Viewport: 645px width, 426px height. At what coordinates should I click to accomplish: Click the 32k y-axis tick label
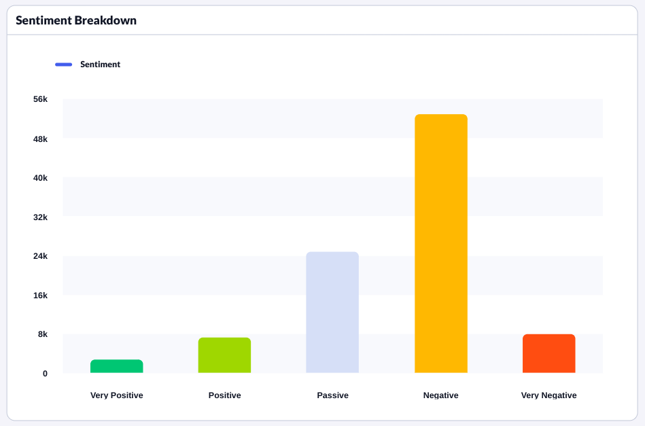point(40,217)
